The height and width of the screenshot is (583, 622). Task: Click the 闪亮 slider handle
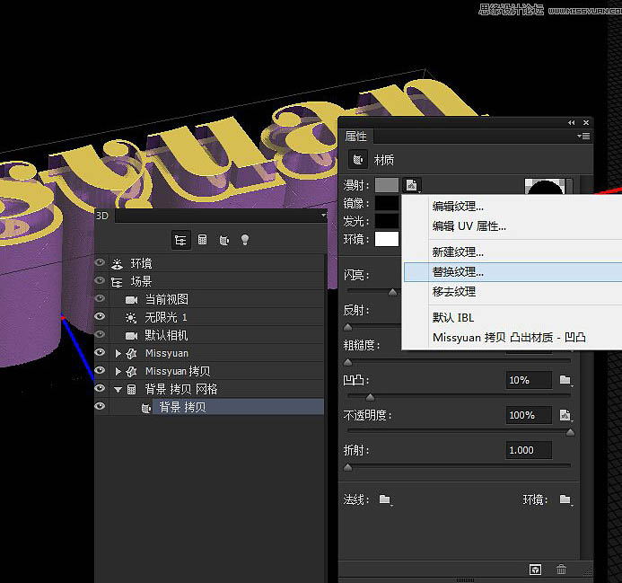pos(393,292)
